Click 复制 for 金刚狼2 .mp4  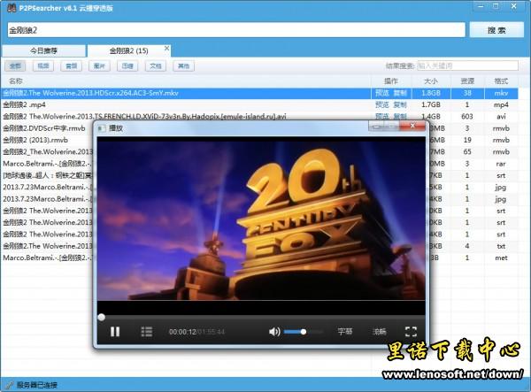click(x=400, y=104)
